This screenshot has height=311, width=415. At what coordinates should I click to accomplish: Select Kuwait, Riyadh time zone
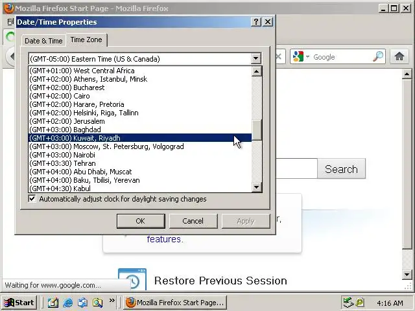(140, 138)
